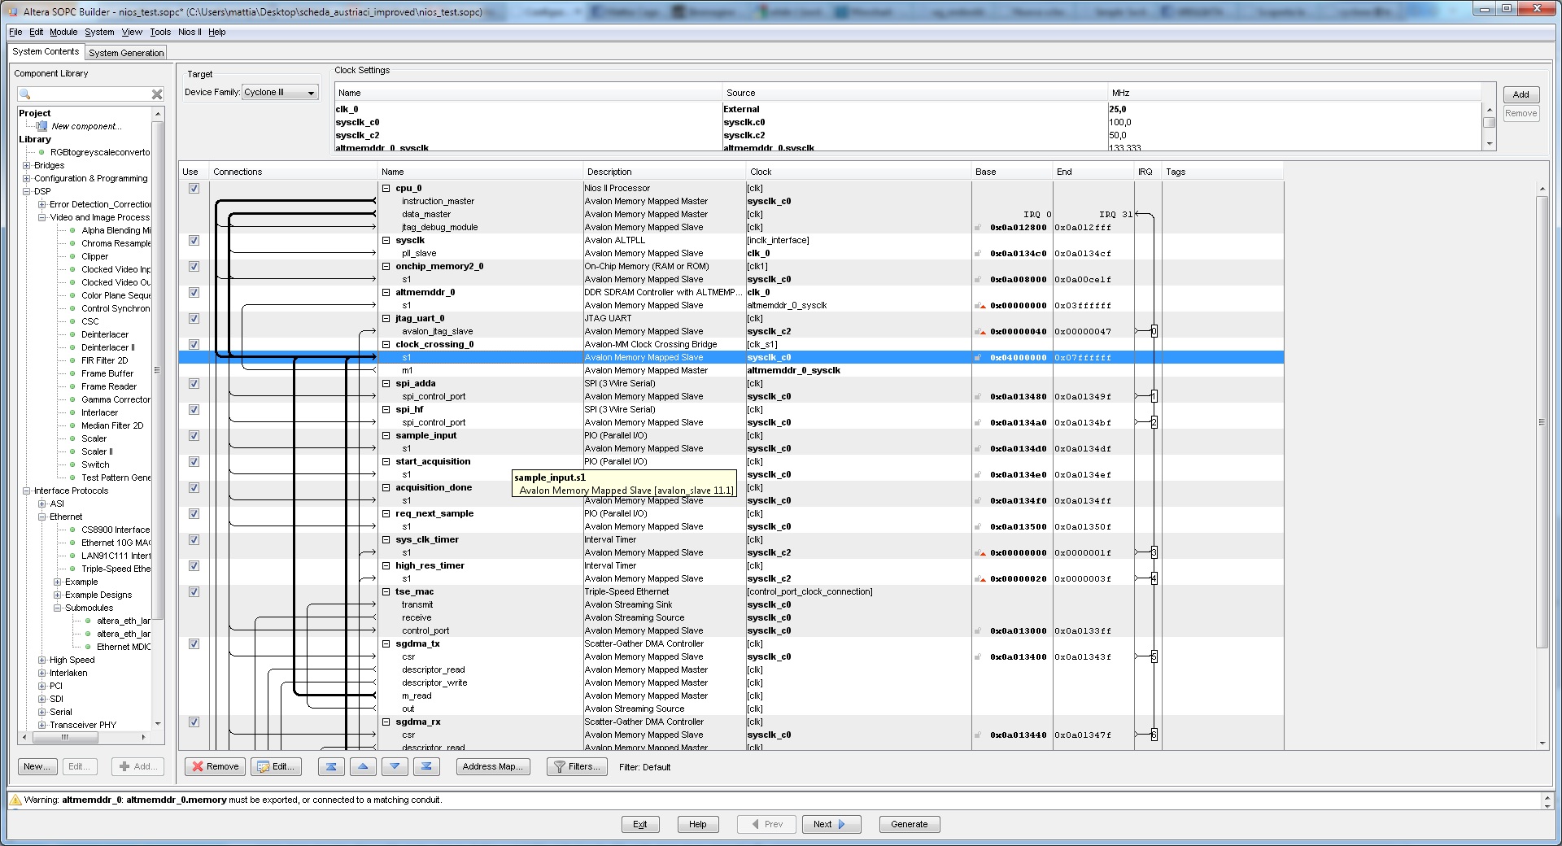
Task: Collapse the sgdma_tx module row
Action: (x=386, y=643)
